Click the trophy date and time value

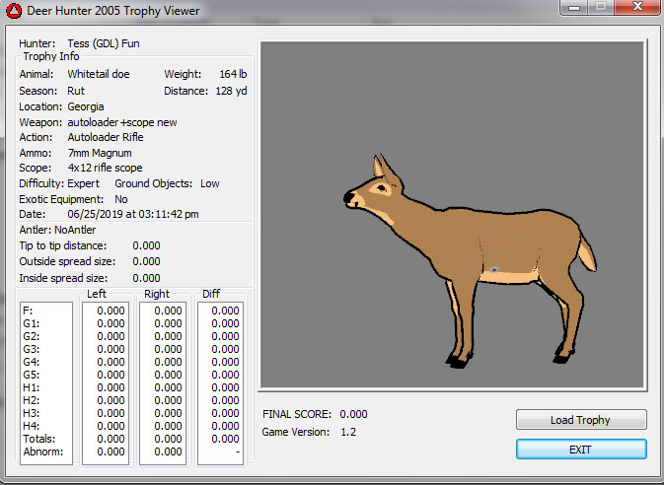[x=133, y=214]
